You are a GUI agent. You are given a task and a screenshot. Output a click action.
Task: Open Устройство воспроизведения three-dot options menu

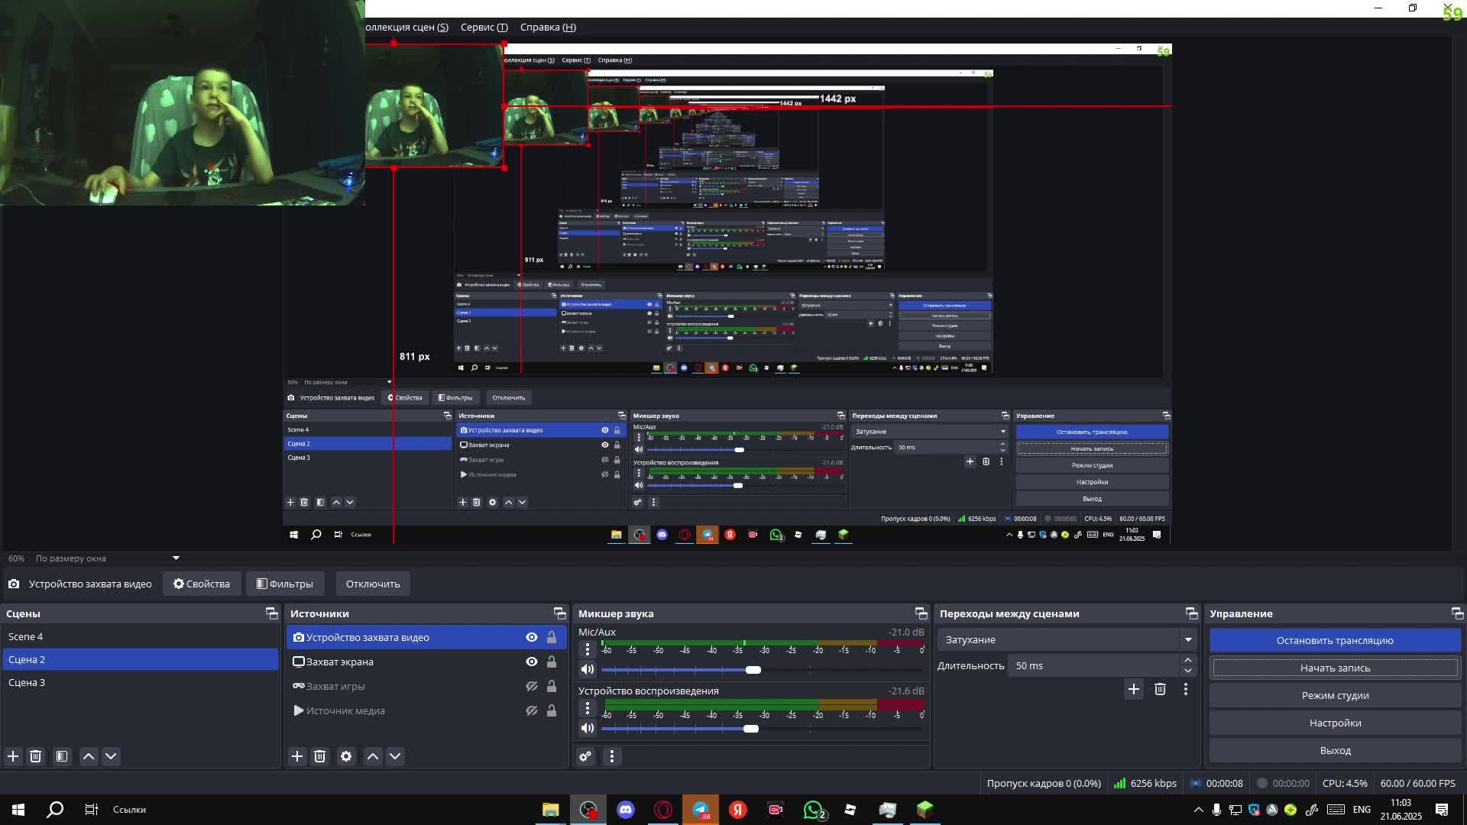(x=587, y=708)
